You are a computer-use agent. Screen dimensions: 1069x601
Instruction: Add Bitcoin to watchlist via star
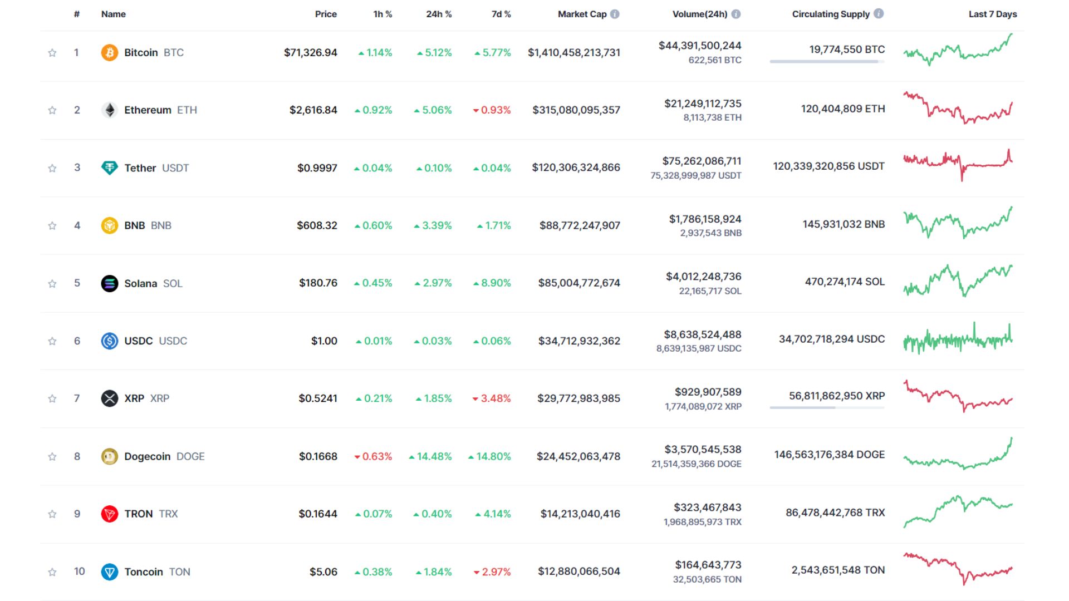pyautogui.click(x=52, y=52)
